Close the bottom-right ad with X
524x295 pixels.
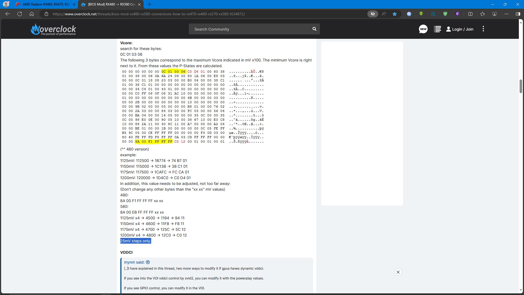398,272
